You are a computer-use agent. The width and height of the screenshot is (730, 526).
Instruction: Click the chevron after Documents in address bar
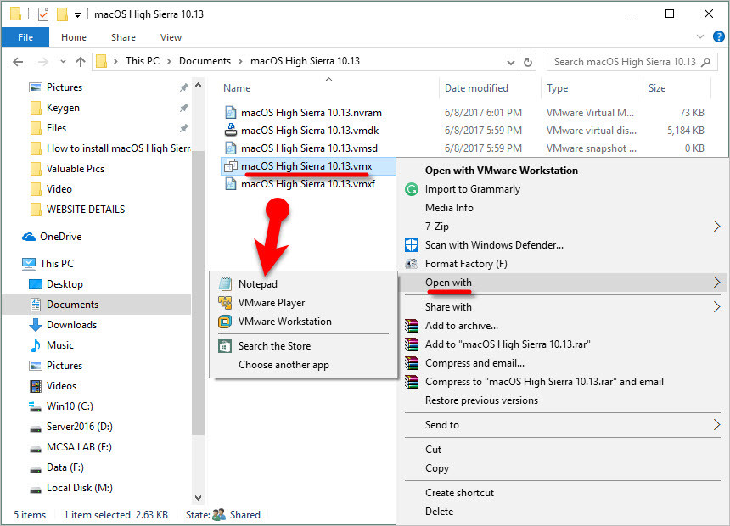(240, 61)
